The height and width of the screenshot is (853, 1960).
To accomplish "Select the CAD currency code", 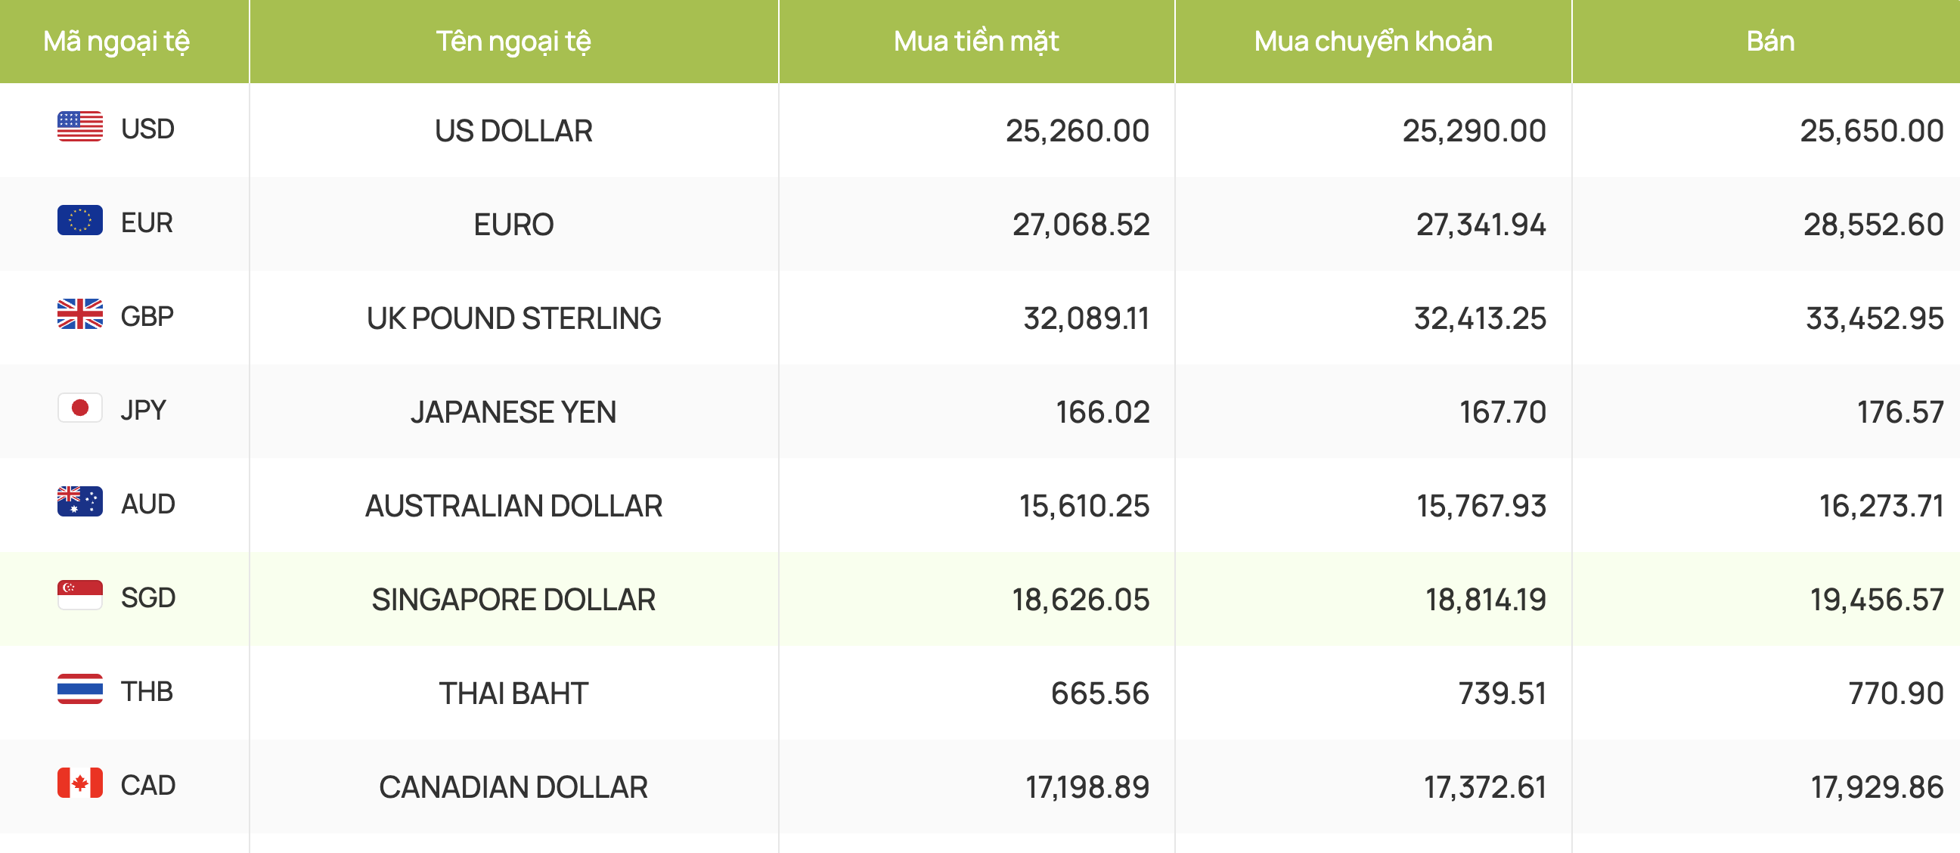I will click(148, 784).
